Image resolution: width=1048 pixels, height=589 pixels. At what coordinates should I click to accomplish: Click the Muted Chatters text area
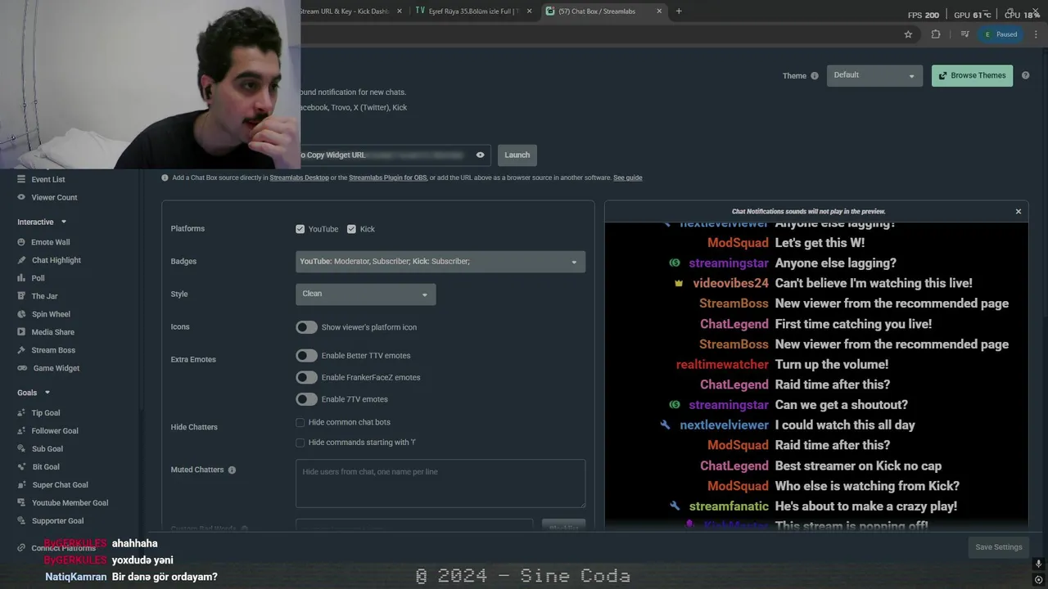[440, 483]
